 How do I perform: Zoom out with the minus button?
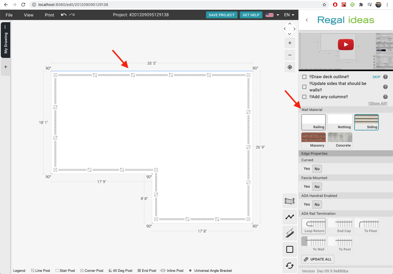click(x=290, y=55)
